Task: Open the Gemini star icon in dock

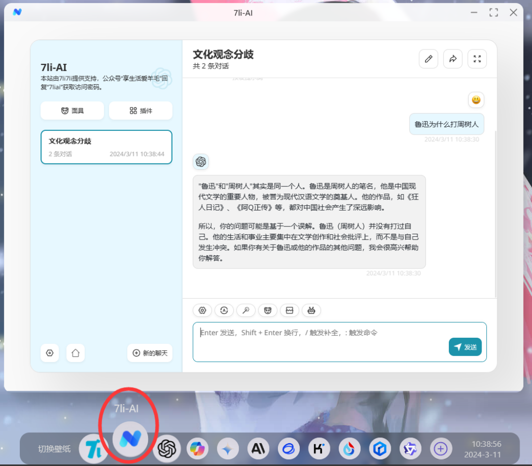Action: 228,449
